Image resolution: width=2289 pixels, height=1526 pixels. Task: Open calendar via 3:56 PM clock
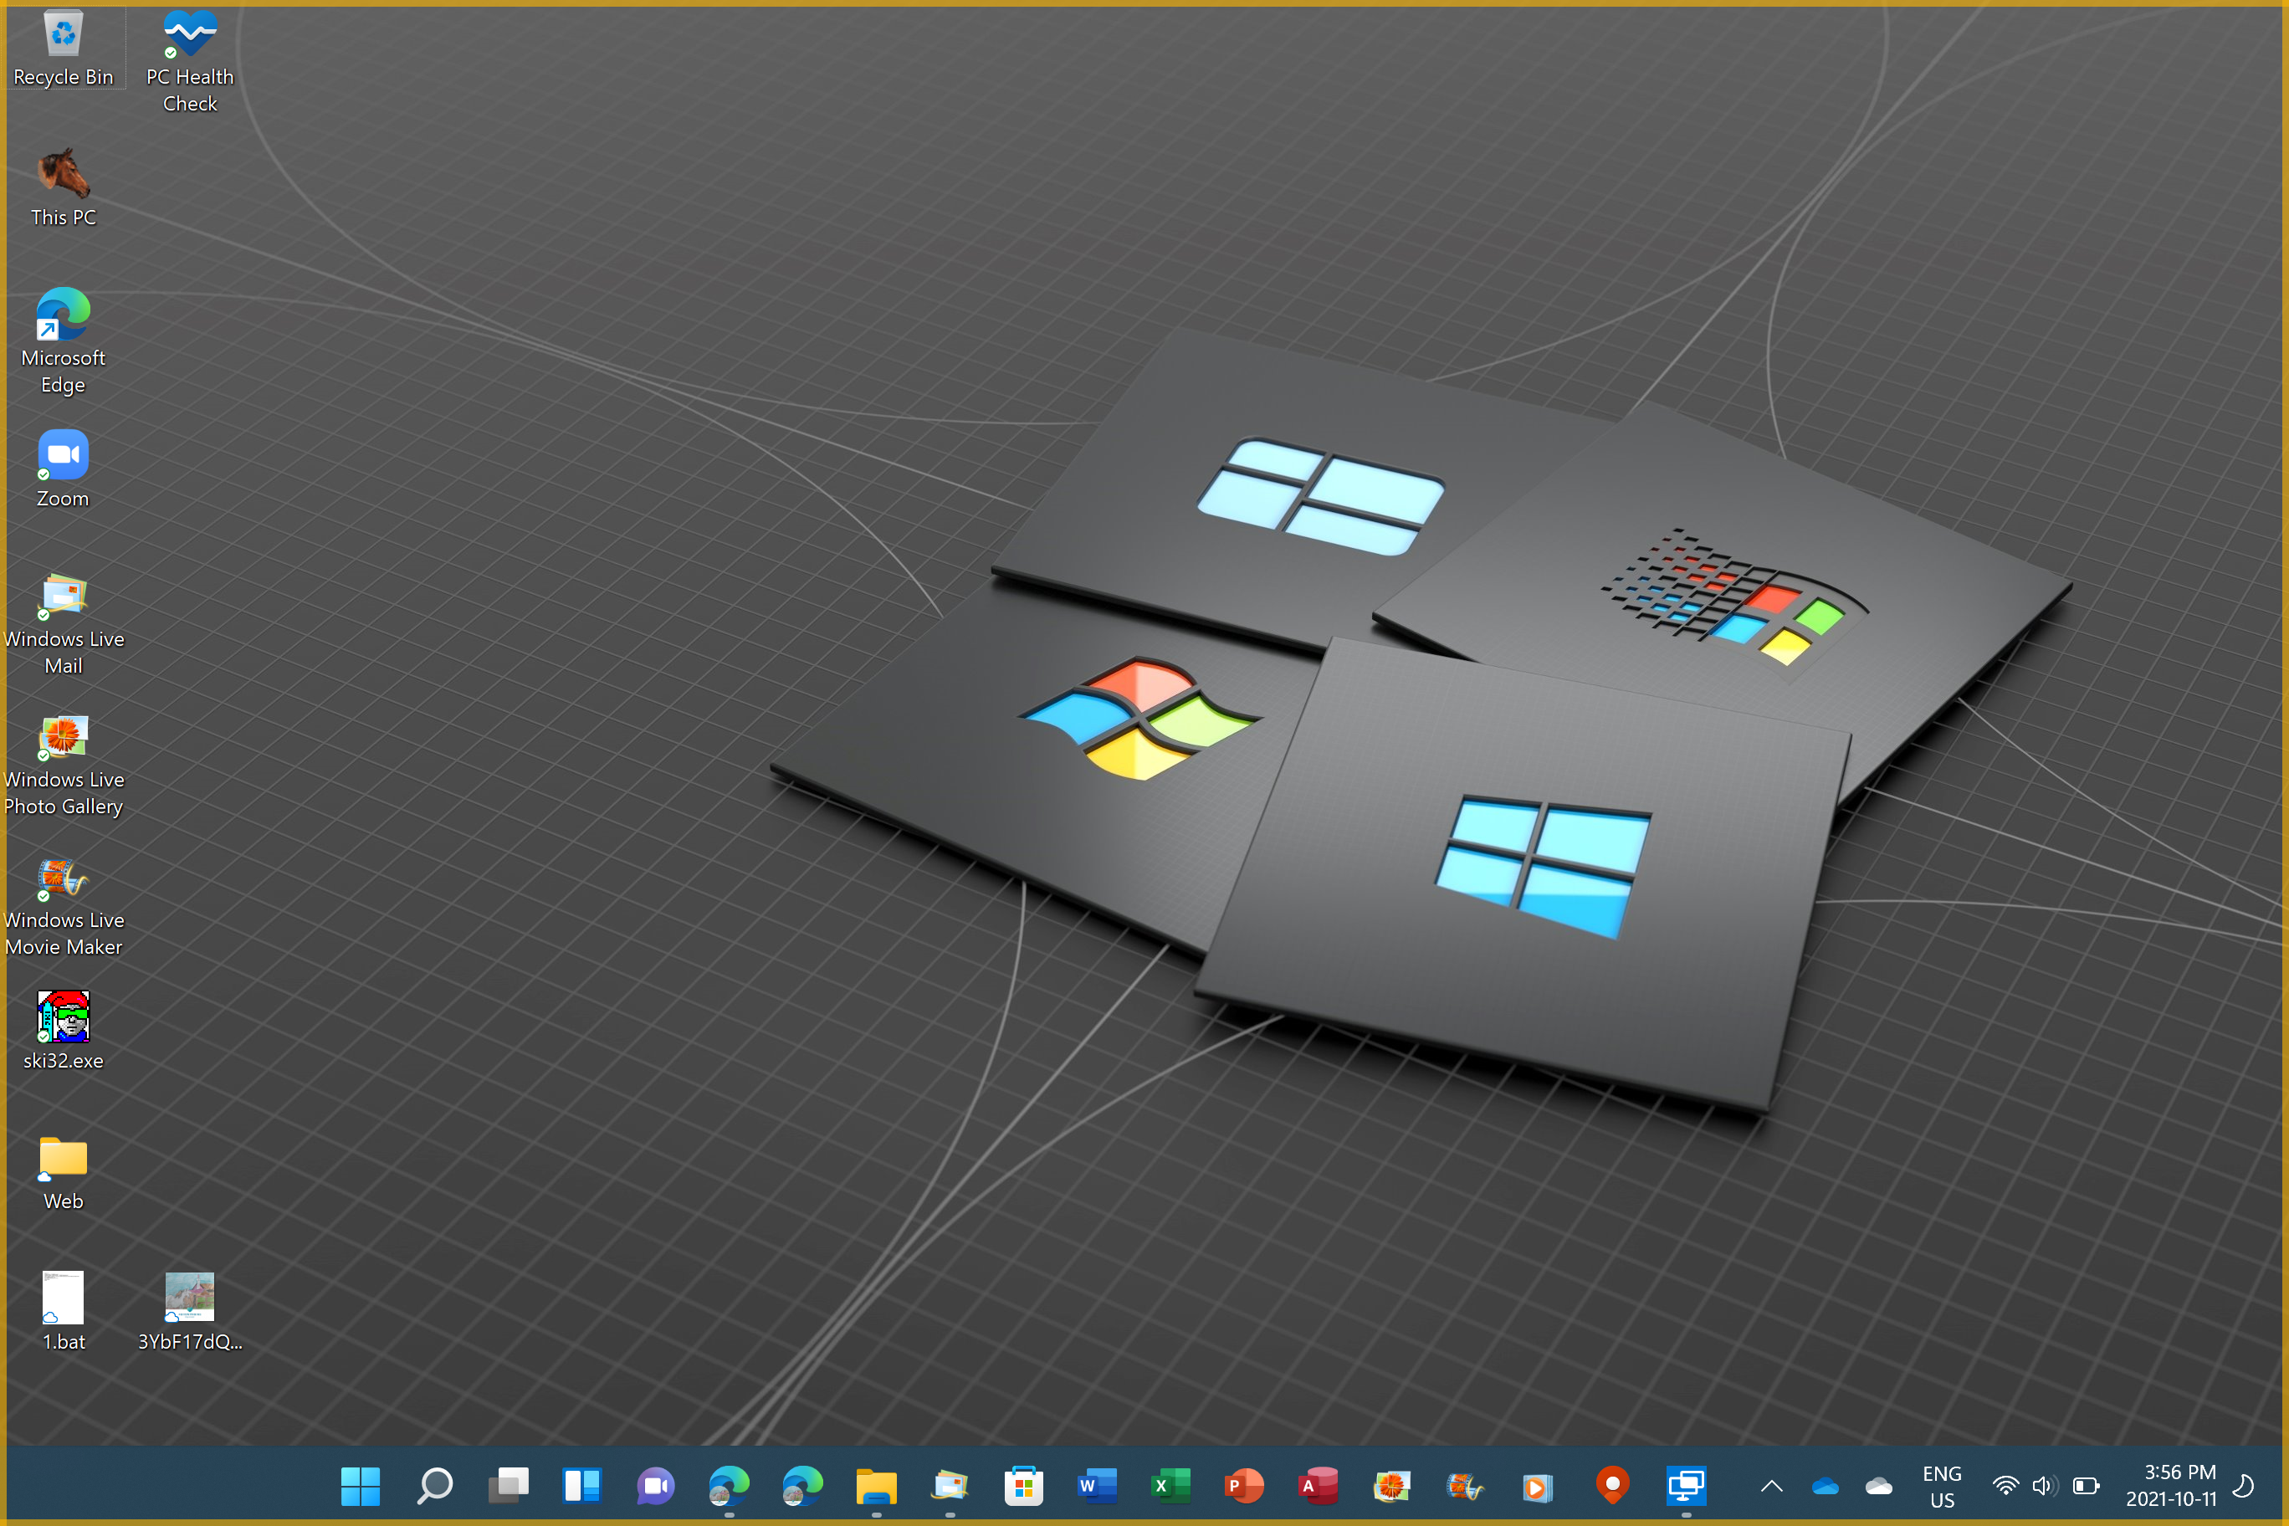[x=2171, y=1486]
